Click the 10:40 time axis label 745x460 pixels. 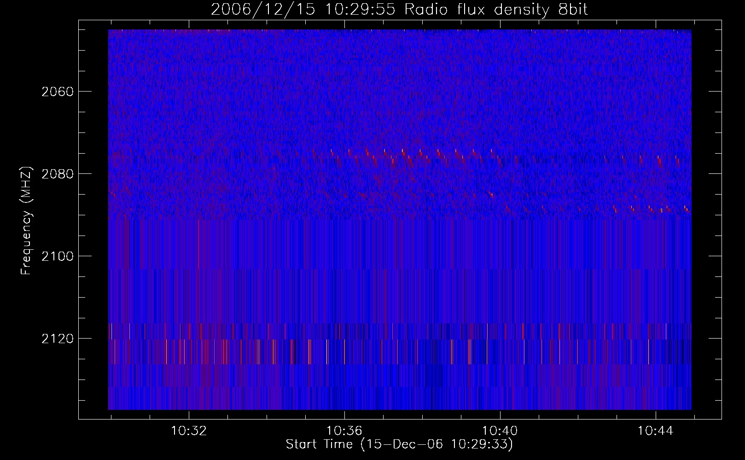500,431
